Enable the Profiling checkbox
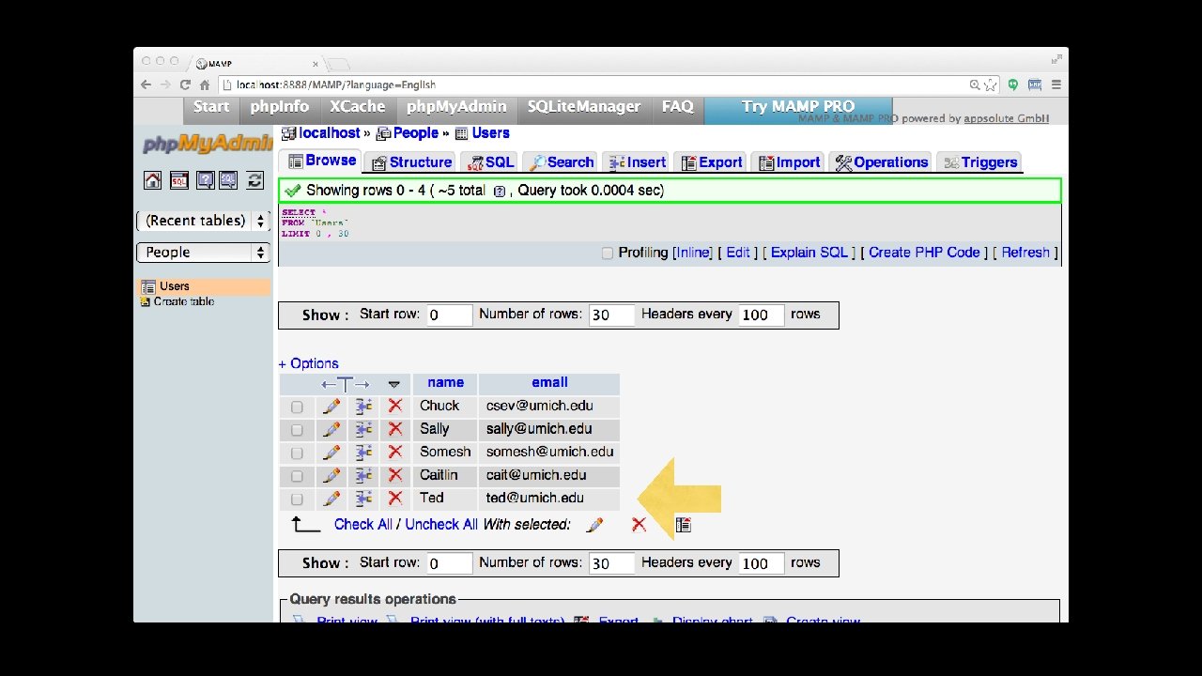Image resolution: width=1202 pixels, height=676 pixels. point(607,253)
